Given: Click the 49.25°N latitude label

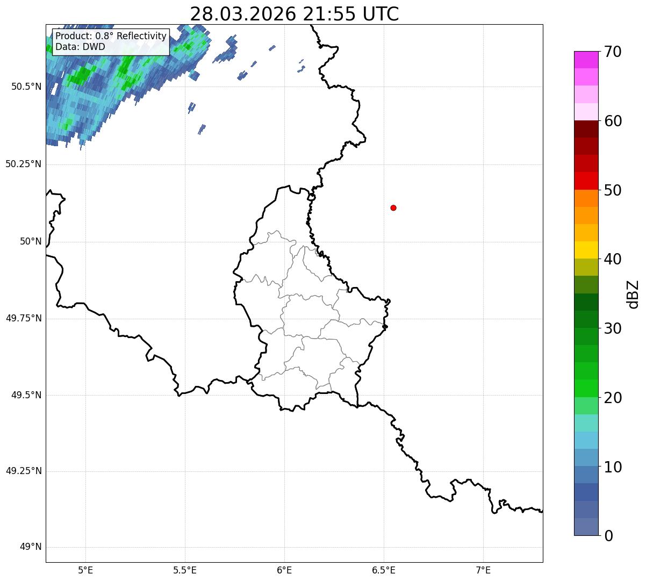Looking at the screenshot, I should tap(24, 471).
